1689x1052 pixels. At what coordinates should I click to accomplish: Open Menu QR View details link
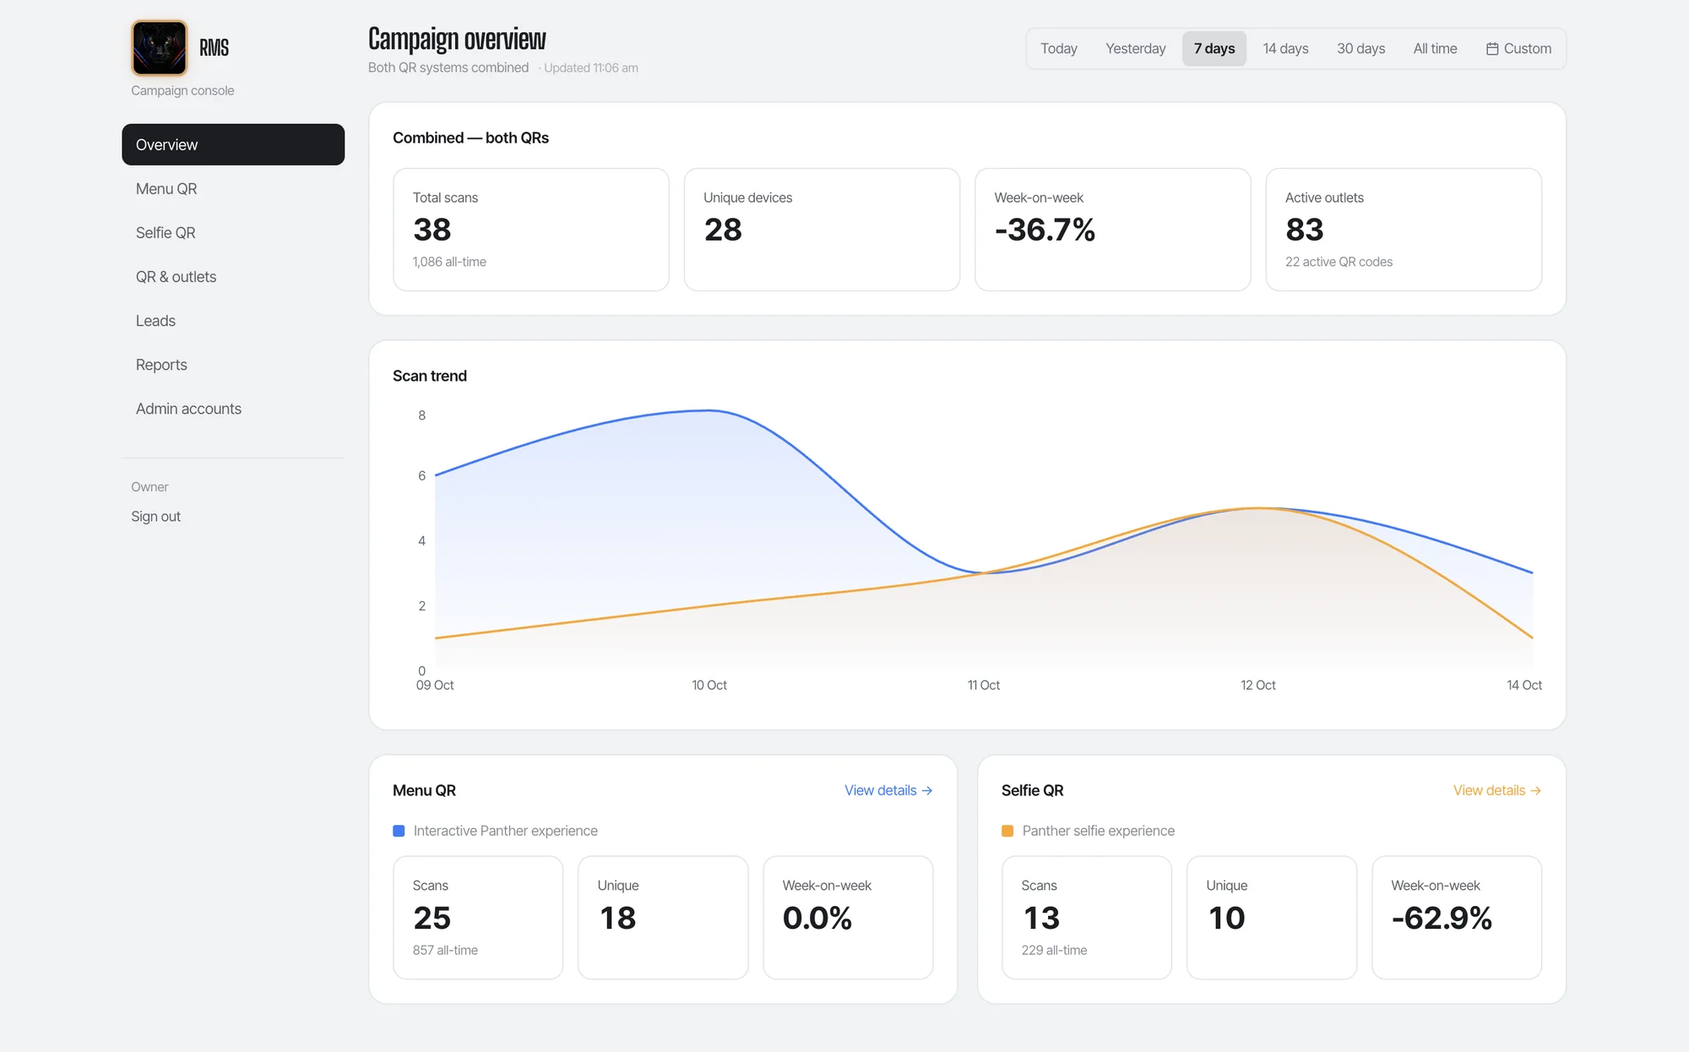click(888, 790)
